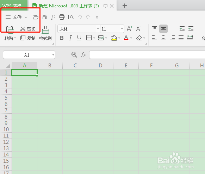Viewport: 205px width, 174px height.
Task: Select row 10 header
Action: pos(6,129)
